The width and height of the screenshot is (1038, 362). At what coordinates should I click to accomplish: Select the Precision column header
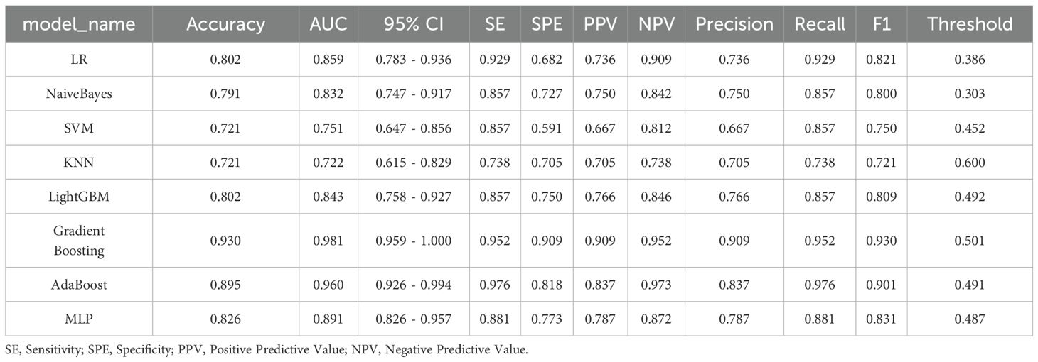pyautogui.click(x=734, y=24)
